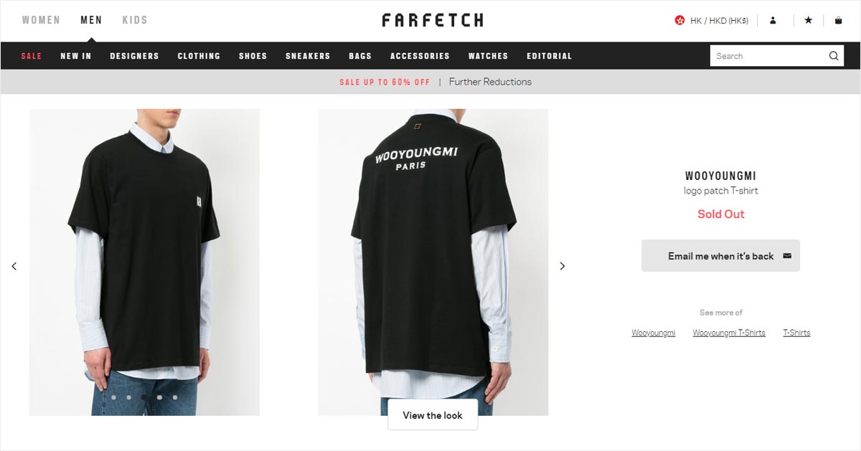Click the Farfetch logo

432,20
